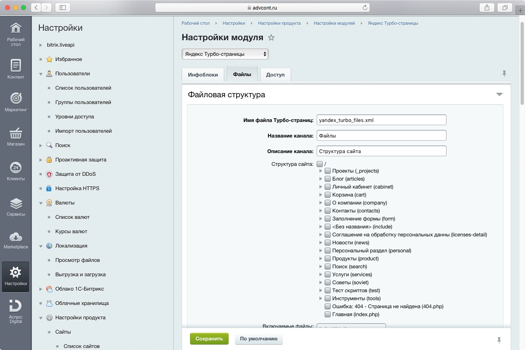The height and width of the screenshot is (350, 525).
Task: Expand the Инструменты (tools) tree node
Action: (321, 298)
